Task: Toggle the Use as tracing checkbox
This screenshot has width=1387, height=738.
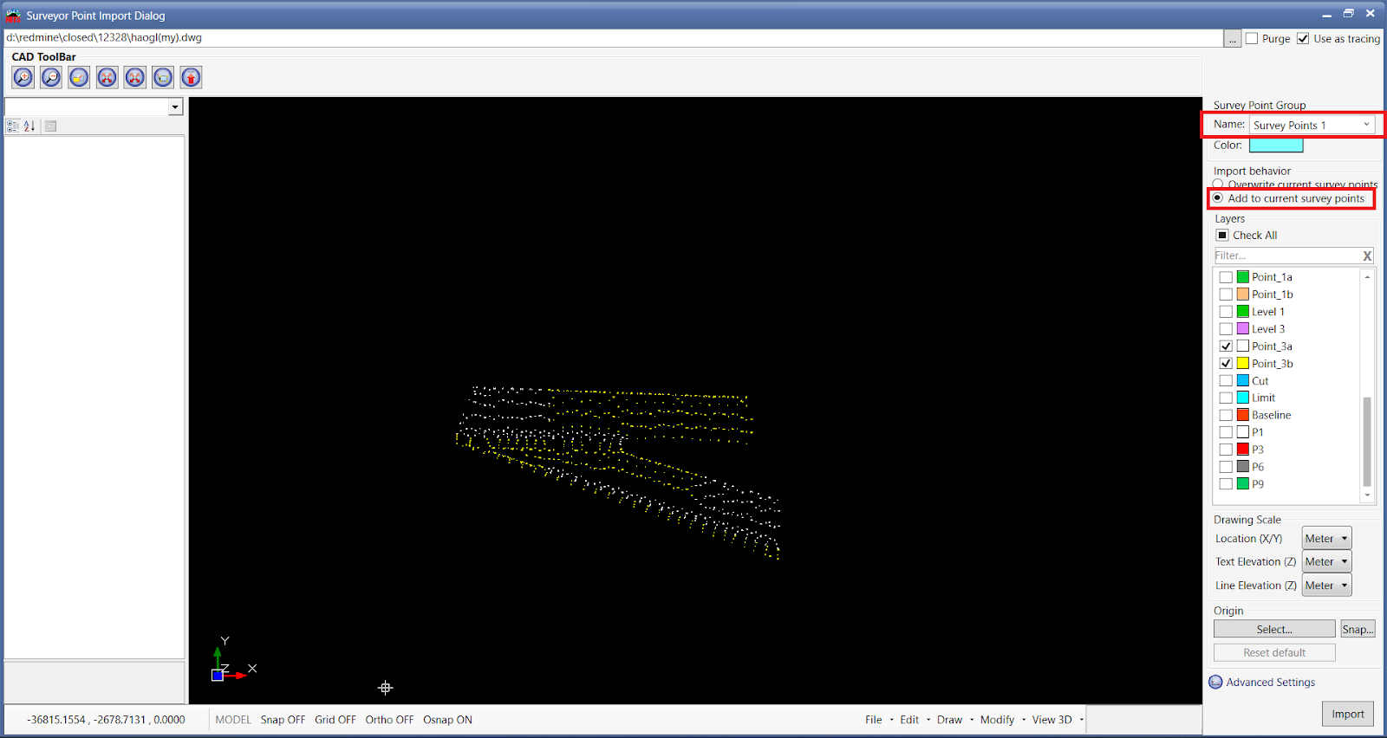Action: point(1303,38)
